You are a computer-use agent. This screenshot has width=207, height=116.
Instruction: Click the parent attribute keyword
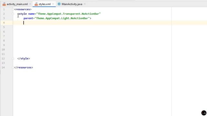click(28, 18)
